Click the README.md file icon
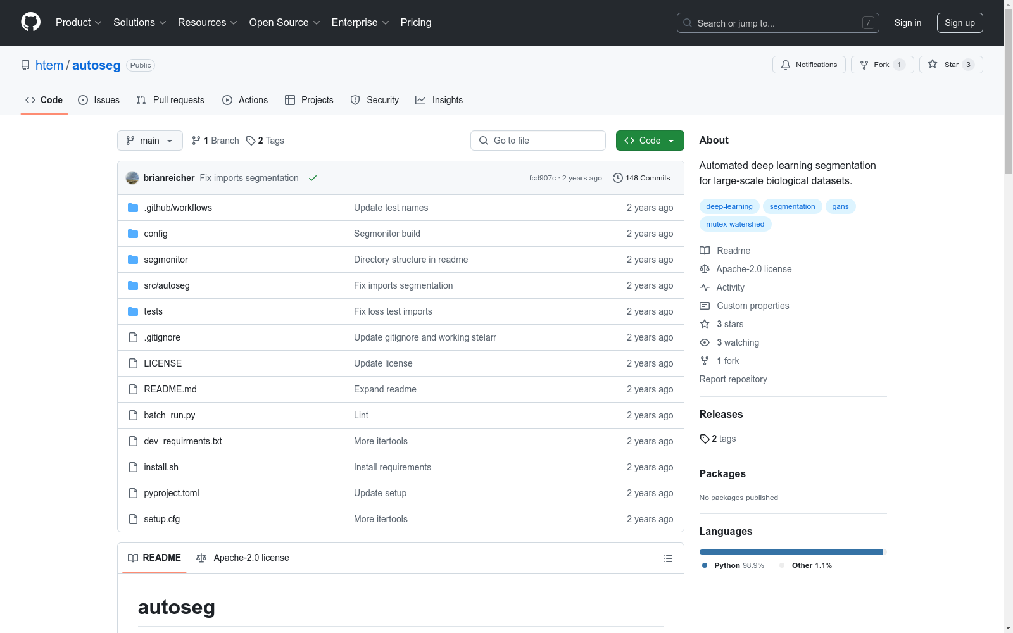Screen dimensions: 1013x633 [x=133, y=389]
